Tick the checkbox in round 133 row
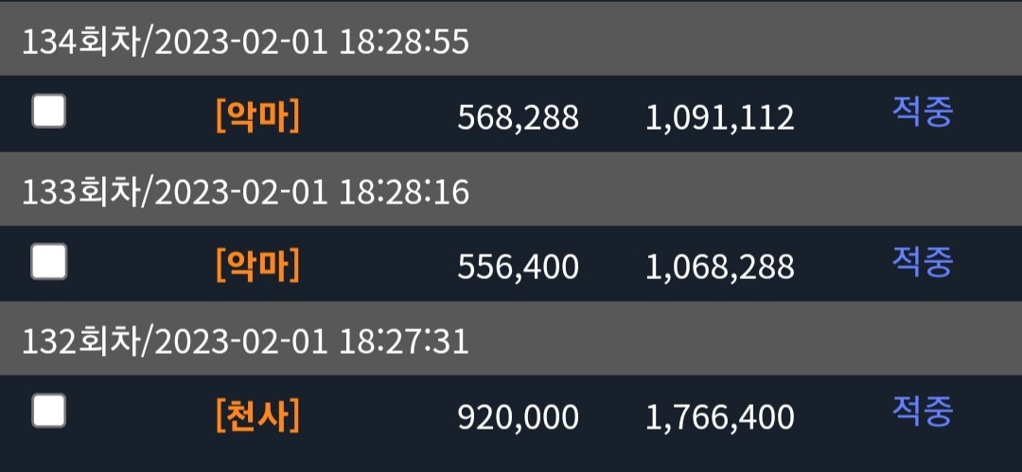 [x=49, y=261]
